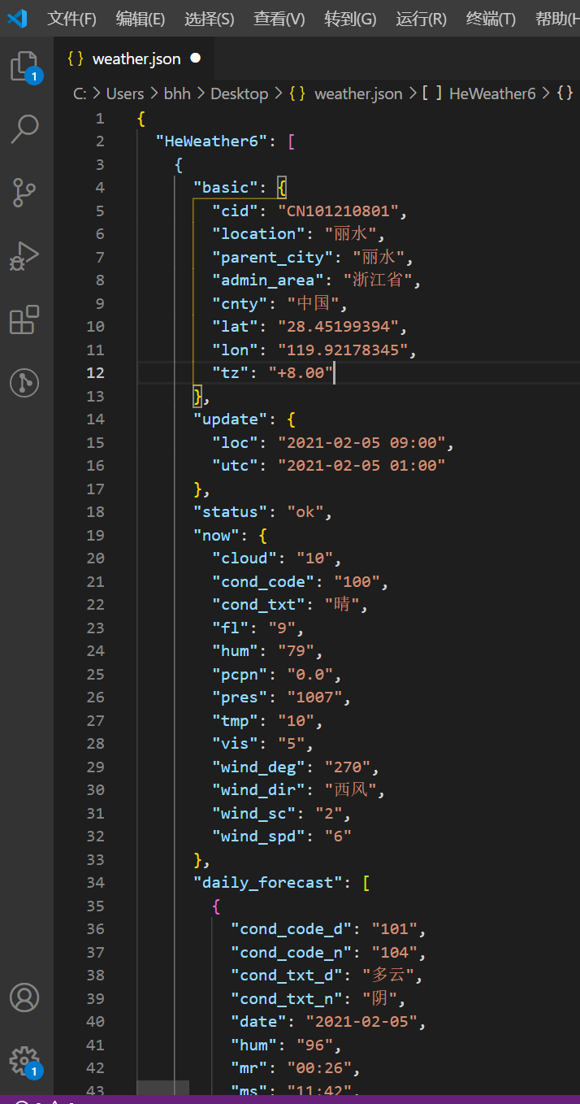Click the "pres" value "1007"
Screen dimensions: 580x1104
click(314, 697)
